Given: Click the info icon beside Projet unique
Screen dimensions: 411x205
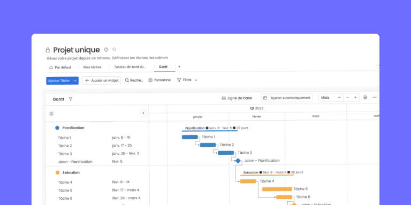Looking at the screenshot, I should [106, 50].
